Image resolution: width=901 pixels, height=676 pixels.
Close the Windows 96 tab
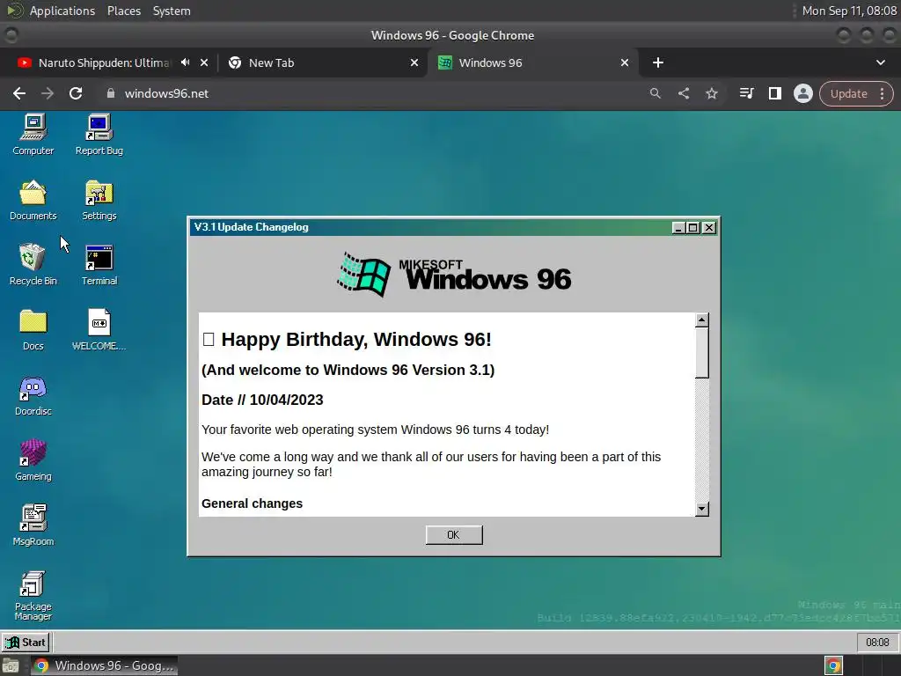point(625,62)
